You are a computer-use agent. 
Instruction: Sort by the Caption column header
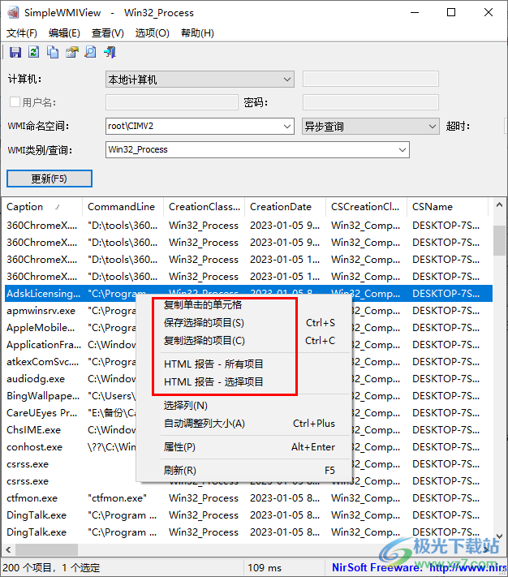coord(42,207)
